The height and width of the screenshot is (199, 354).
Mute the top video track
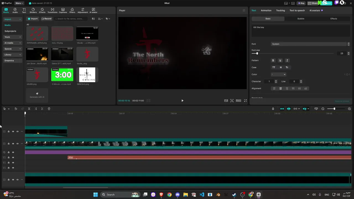point(17,132)
